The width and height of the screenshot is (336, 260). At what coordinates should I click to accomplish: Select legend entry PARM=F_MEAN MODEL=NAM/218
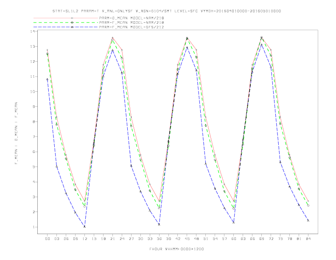132,23
